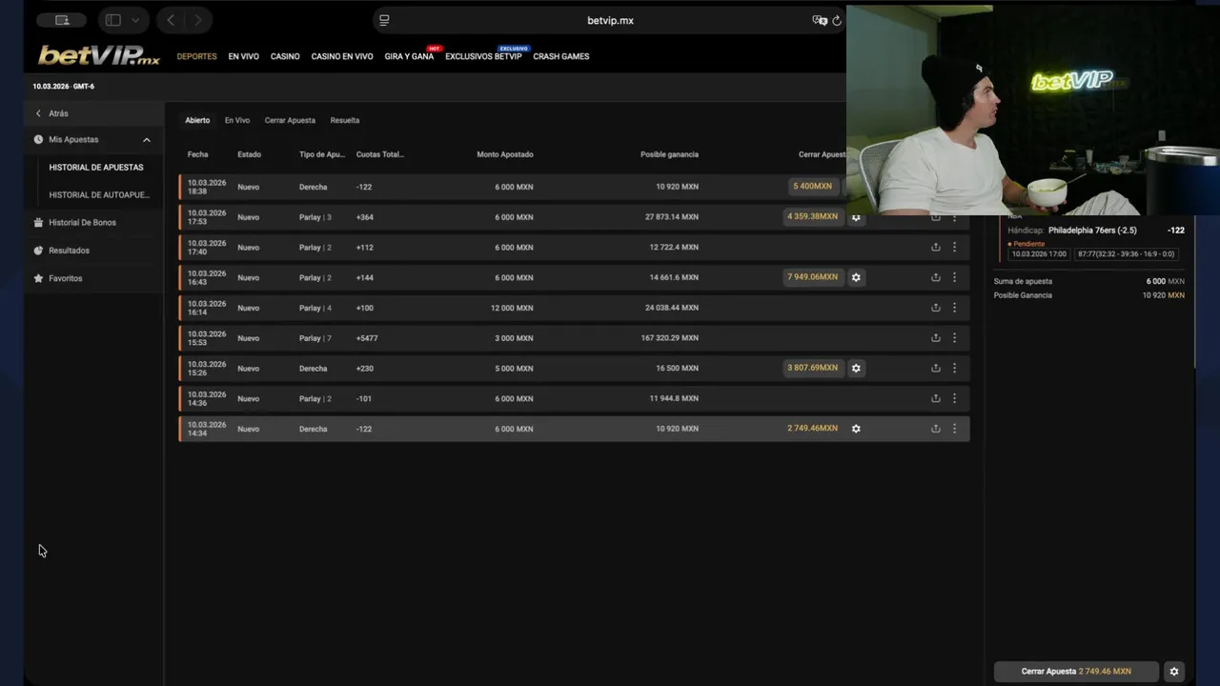This screenshot has height=686, width=1220.
Task: Click the 12 000 MXN stake amount
Action: click(512, 308)
